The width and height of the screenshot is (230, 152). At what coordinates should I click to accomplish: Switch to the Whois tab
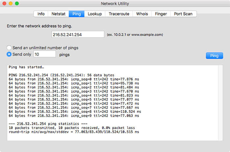(x=142, y=14)
